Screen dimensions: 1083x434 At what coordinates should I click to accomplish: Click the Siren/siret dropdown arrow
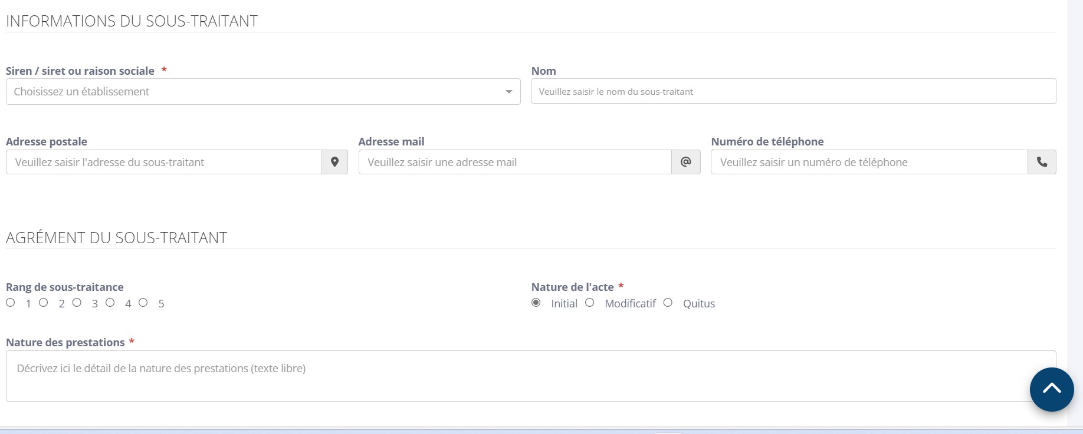pos(508,92)
